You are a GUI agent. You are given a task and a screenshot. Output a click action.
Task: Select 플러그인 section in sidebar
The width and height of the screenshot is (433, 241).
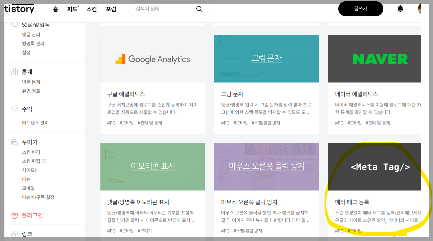32,215
